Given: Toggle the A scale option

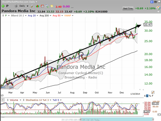Looking at the screenshot, I should tap(145, 96).
